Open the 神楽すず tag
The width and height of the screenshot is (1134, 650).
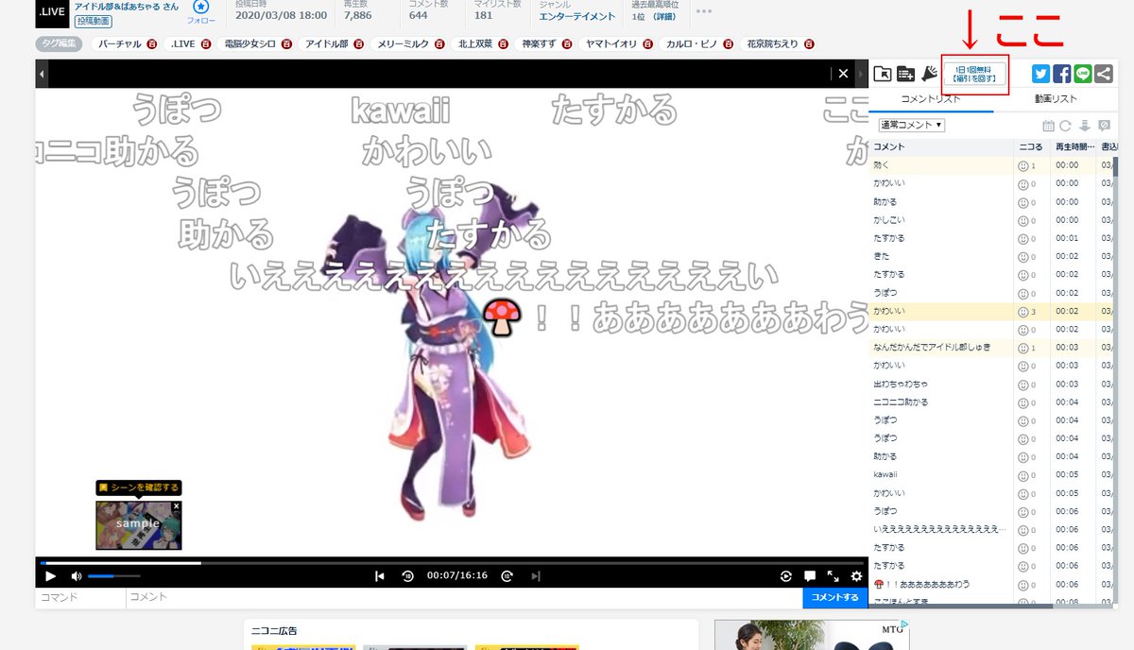(541, 43)
